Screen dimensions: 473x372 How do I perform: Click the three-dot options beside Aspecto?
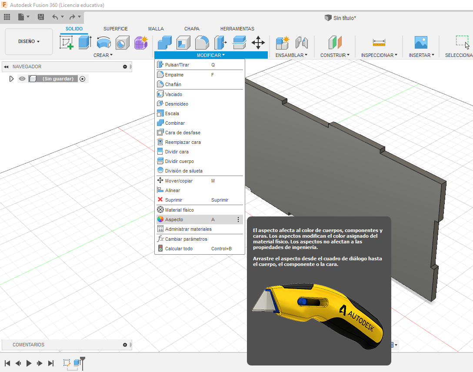pyautogui.click(x=238, y=219)
